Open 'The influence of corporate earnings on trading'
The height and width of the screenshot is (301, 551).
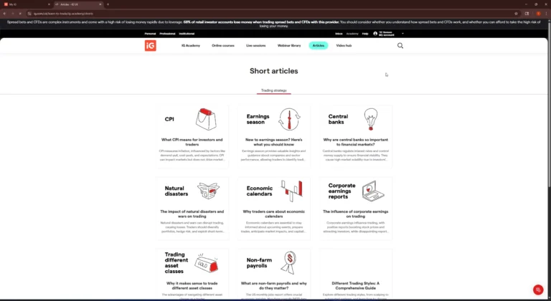pyautogui.click(x=356, y=214)
